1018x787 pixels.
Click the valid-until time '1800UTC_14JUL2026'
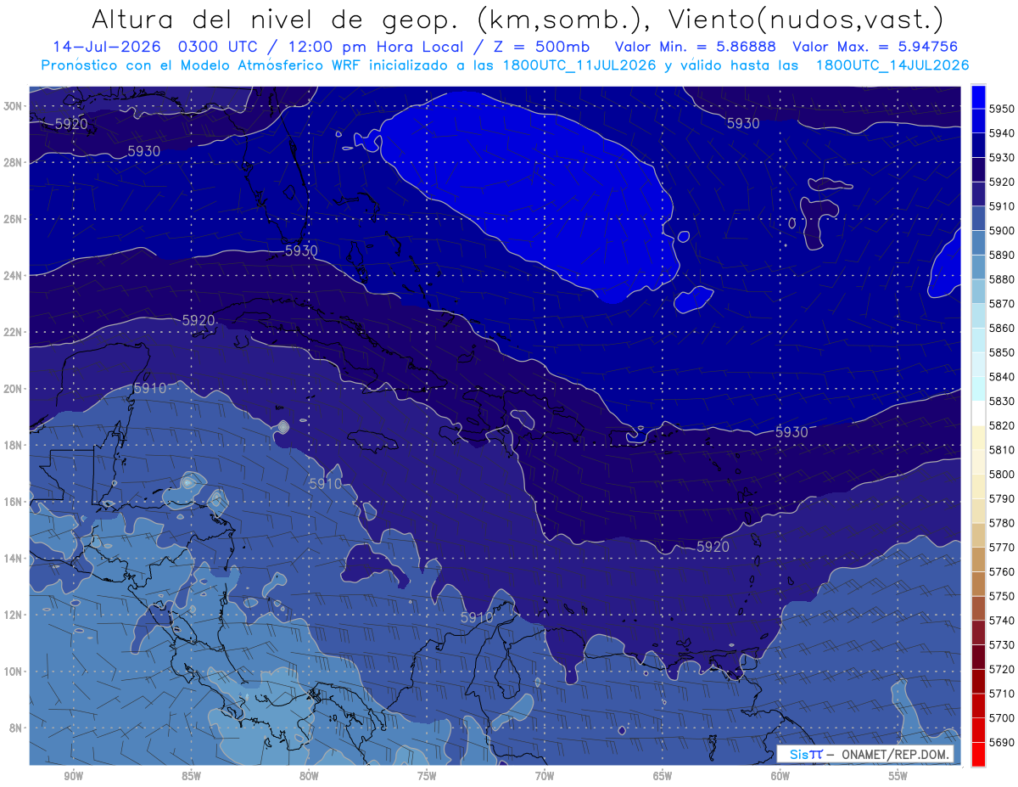point(892,65)
